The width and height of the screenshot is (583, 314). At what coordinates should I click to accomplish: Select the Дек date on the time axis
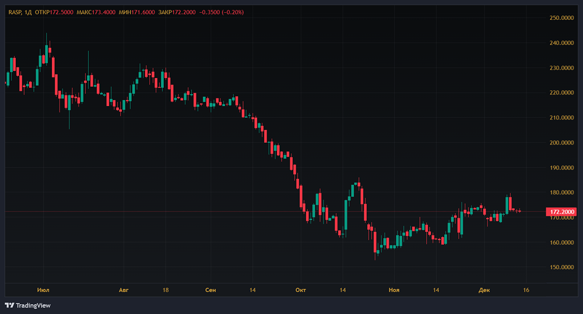[484, 290]
